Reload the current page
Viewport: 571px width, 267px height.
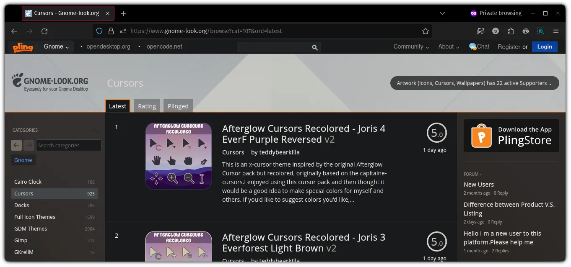pyautogui.click(x=44, y=31)
